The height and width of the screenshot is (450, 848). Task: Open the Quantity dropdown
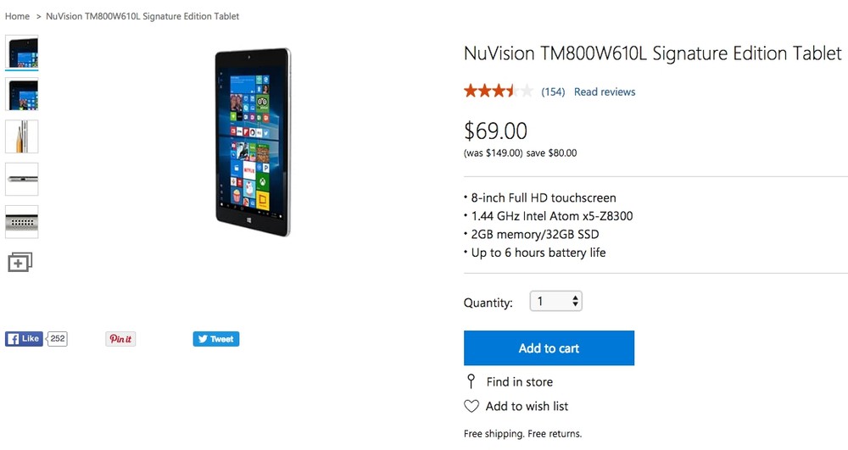(x=555, y=302)
